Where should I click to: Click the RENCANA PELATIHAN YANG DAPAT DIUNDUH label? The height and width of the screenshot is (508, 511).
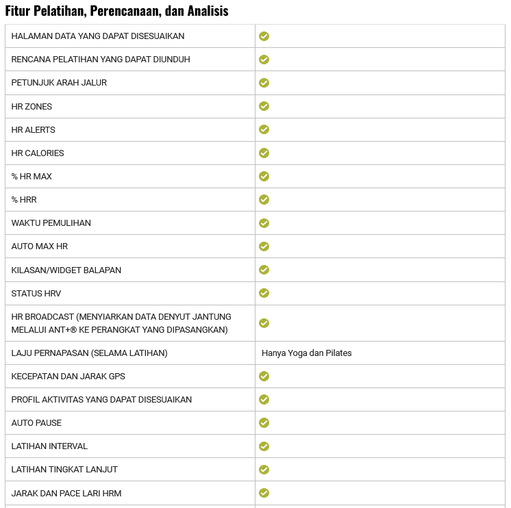tap(100, 60)
